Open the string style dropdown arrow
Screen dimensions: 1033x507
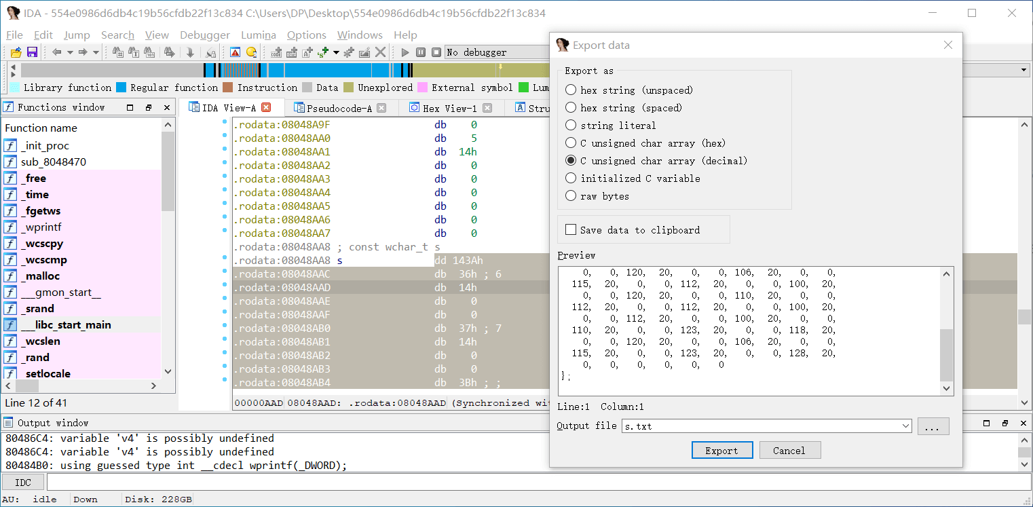tap(336, 52)
